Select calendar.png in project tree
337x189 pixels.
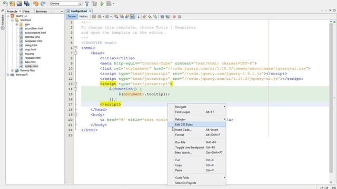(x=32, y=37)
